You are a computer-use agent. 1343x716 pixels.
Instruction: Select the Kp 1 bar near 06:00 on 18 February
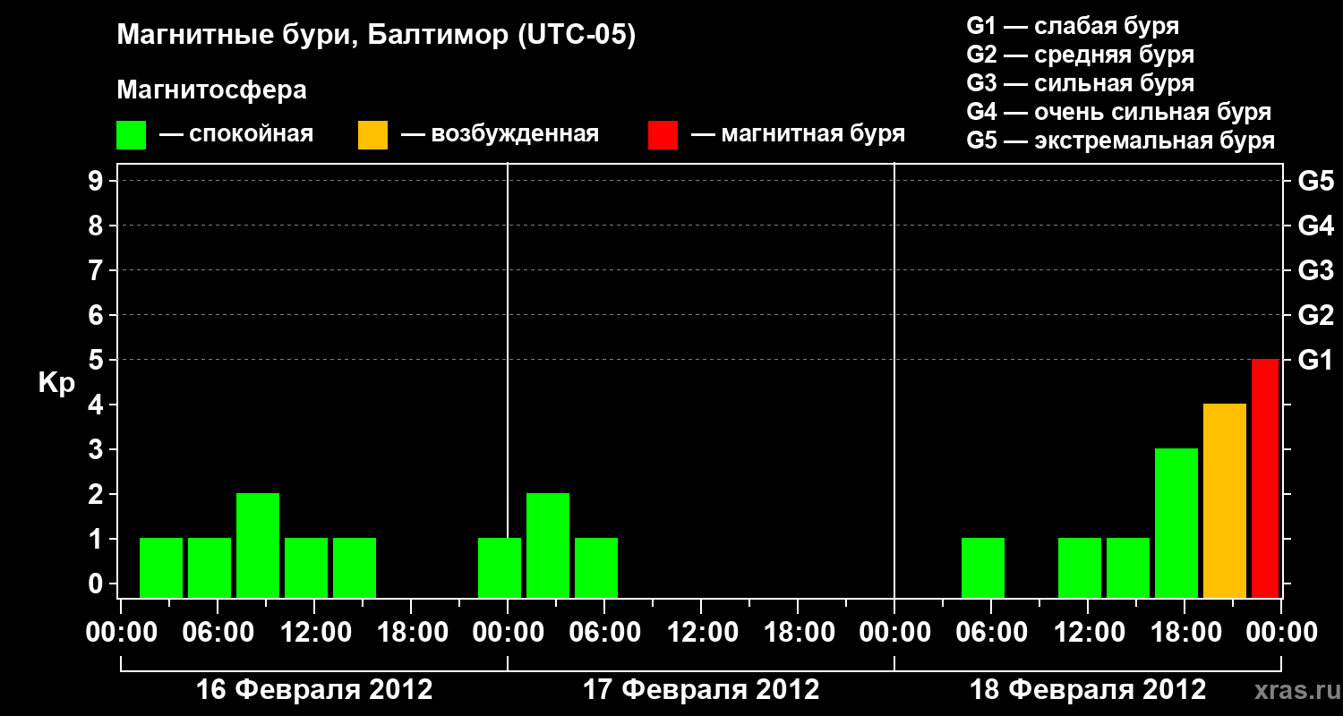(x=982, y=567)
